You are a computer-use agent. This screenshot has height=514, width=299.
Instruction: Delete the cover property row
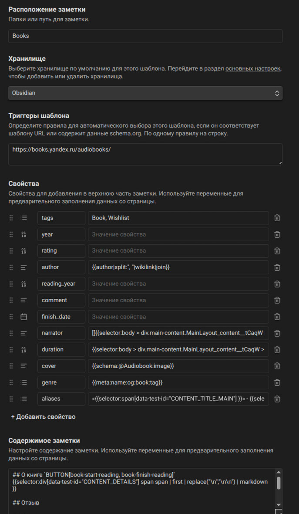[277, 366]
